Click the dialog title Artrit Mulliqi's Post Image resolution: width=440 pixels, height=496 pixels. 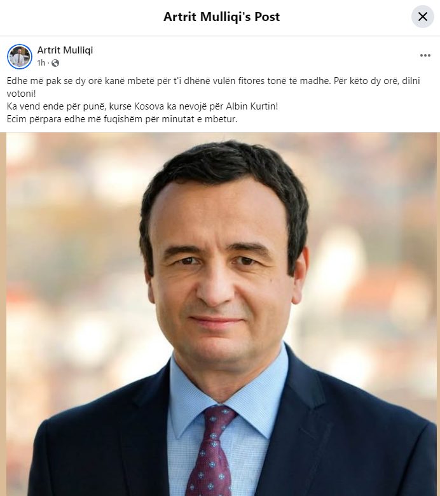click(x=221, y=17)
